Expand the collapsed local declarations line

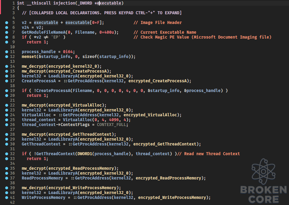pos(102,13)
